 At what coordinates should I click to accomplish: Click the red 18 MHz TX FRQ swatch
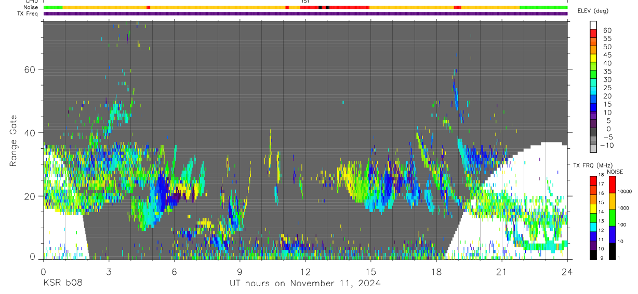point(593,180)
